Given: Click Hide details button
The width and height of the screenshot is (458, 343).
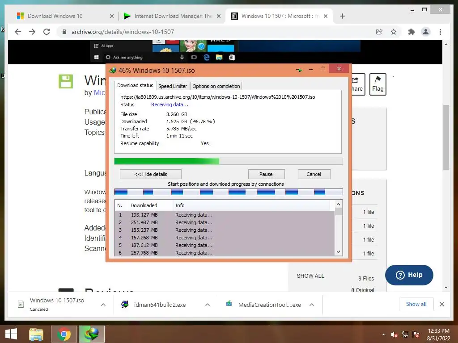Looking at the screenshot, I should [x=151, y=174].
